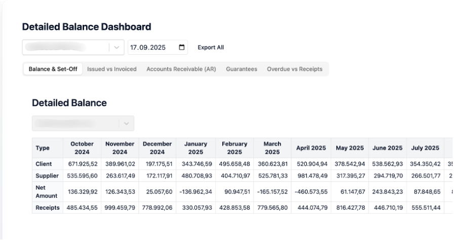This screenshot has height=240, width=474.
Task: Click the 17.09.2025 date input field
Action: (x=151, y=48)
